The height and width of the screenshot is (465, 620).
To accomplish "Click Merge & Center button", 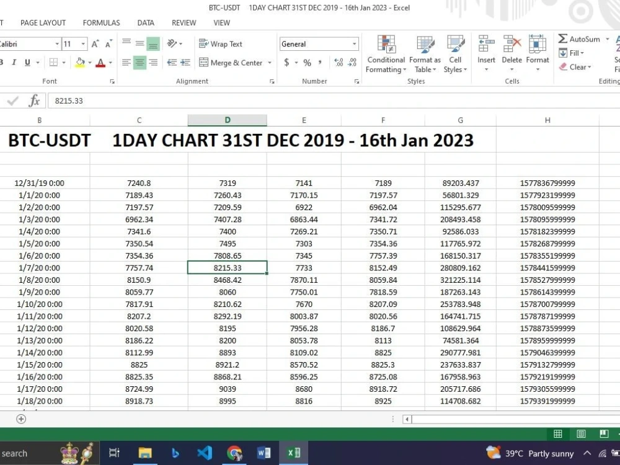I will (x=231, y=63).
